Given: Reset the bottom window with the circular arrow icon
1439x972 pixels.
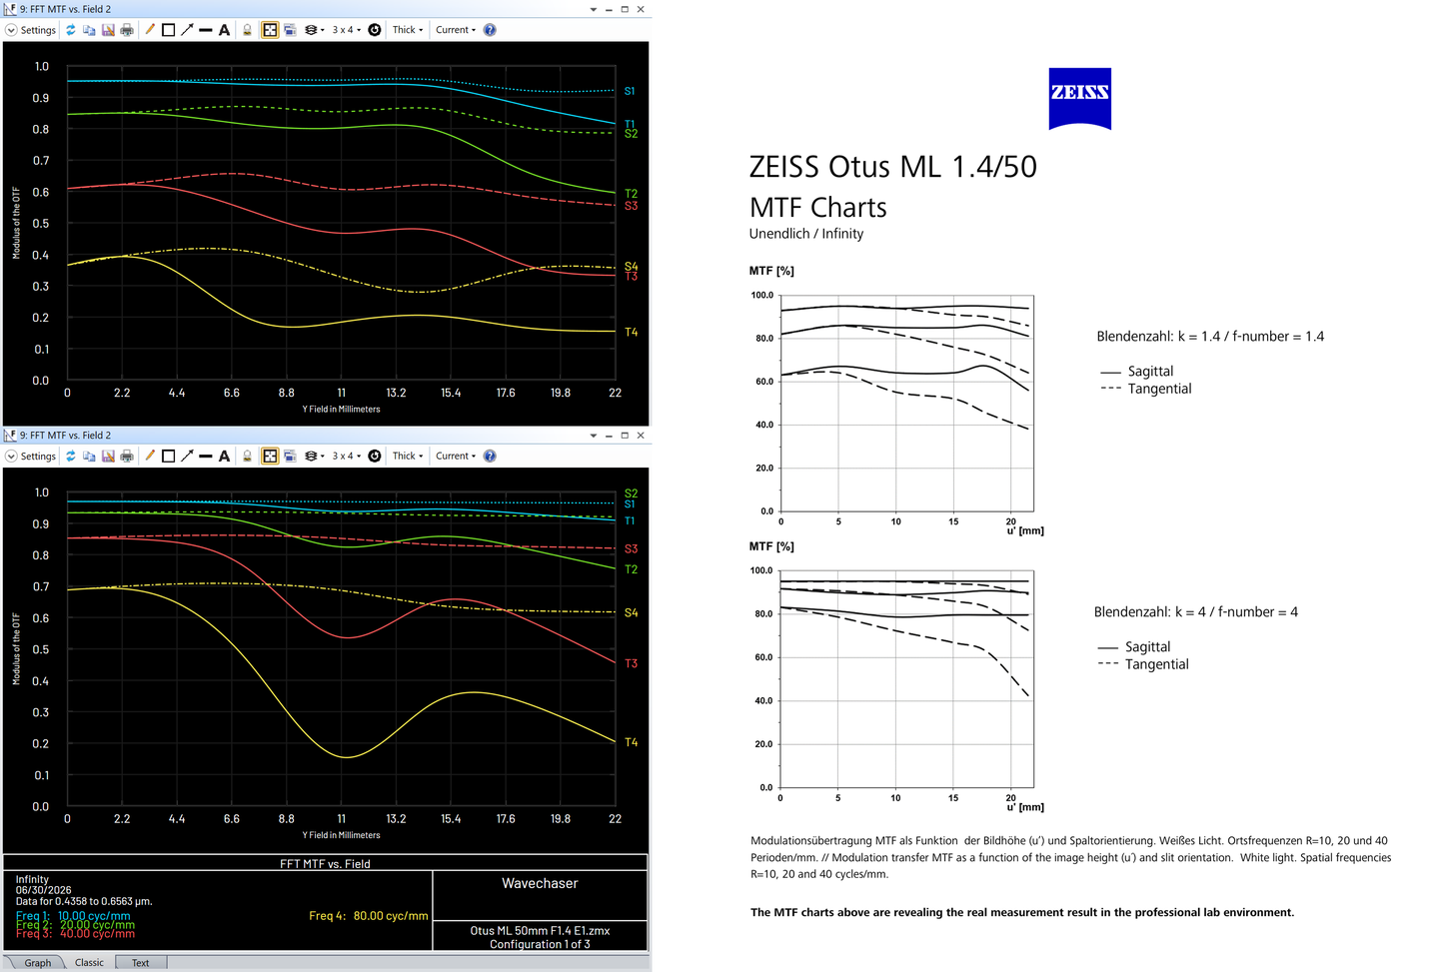Looking at the screenshot, I should click(375, 457).
